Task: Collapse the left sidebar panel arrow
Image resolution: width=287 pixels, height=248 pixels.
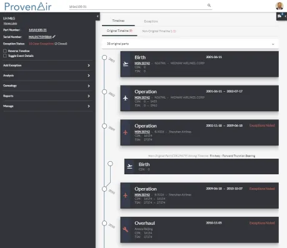Action: [98, 16]
